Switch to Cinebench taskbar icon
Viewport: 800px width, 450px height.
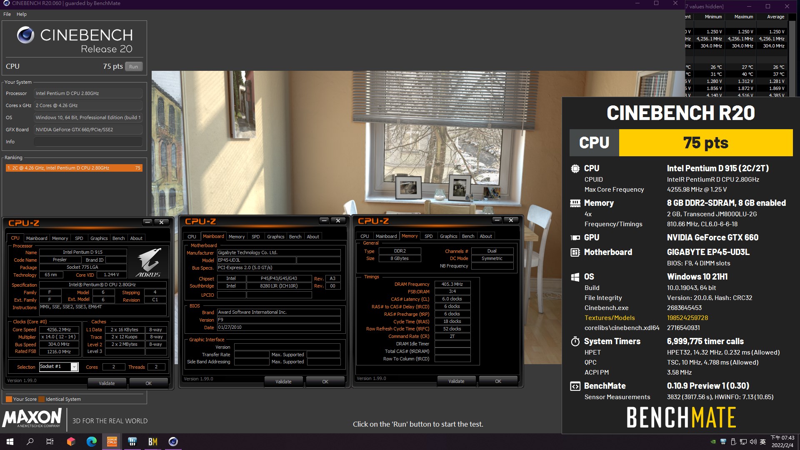point(173,442)
